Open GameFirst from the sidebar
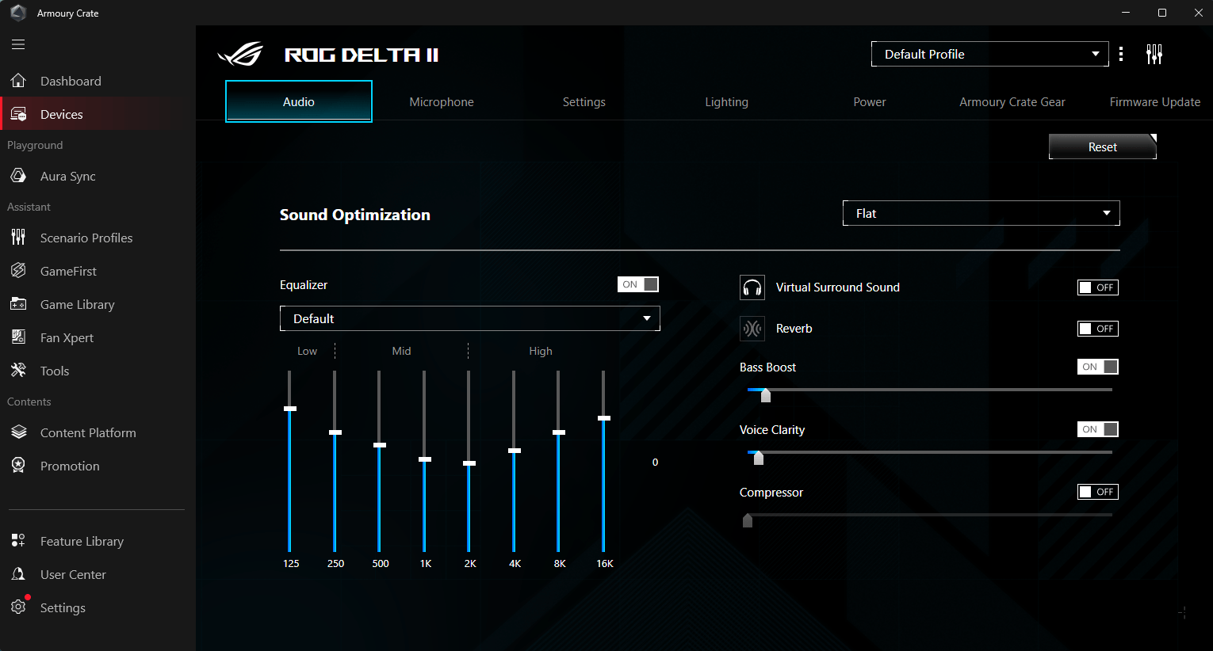Image resolution: width=1213 pixels, height=651 pixels. click(68, 271)
